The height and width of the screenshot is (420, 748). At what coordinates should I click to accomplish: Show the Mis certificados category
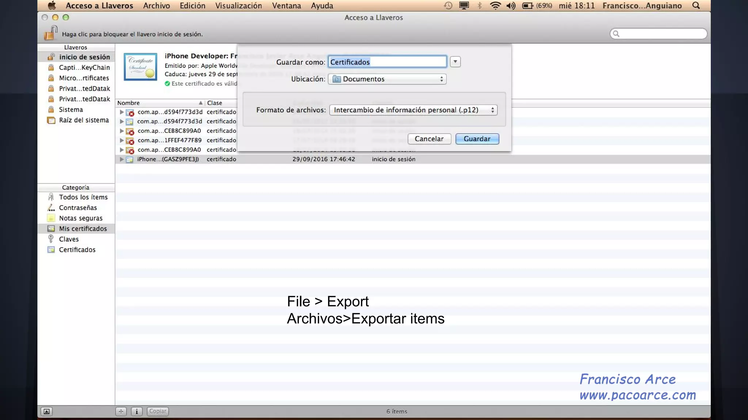(76, 229)
